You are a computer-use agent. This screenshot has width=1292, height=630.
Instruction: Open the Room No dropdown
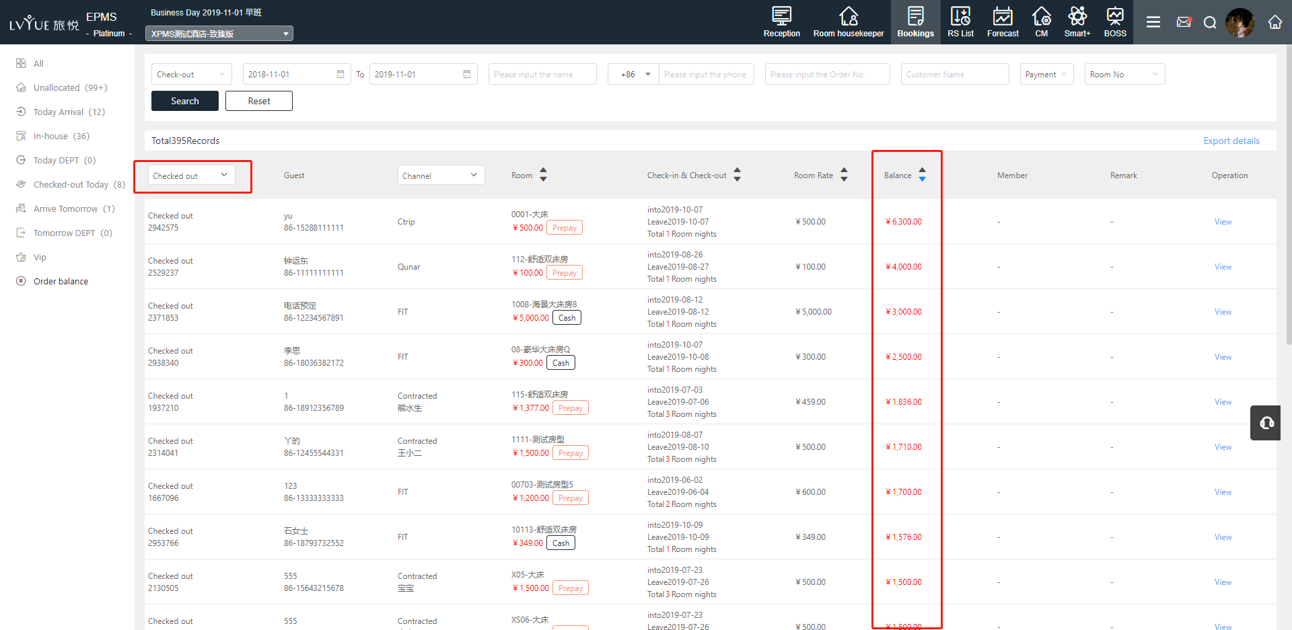coord(1124,74)
